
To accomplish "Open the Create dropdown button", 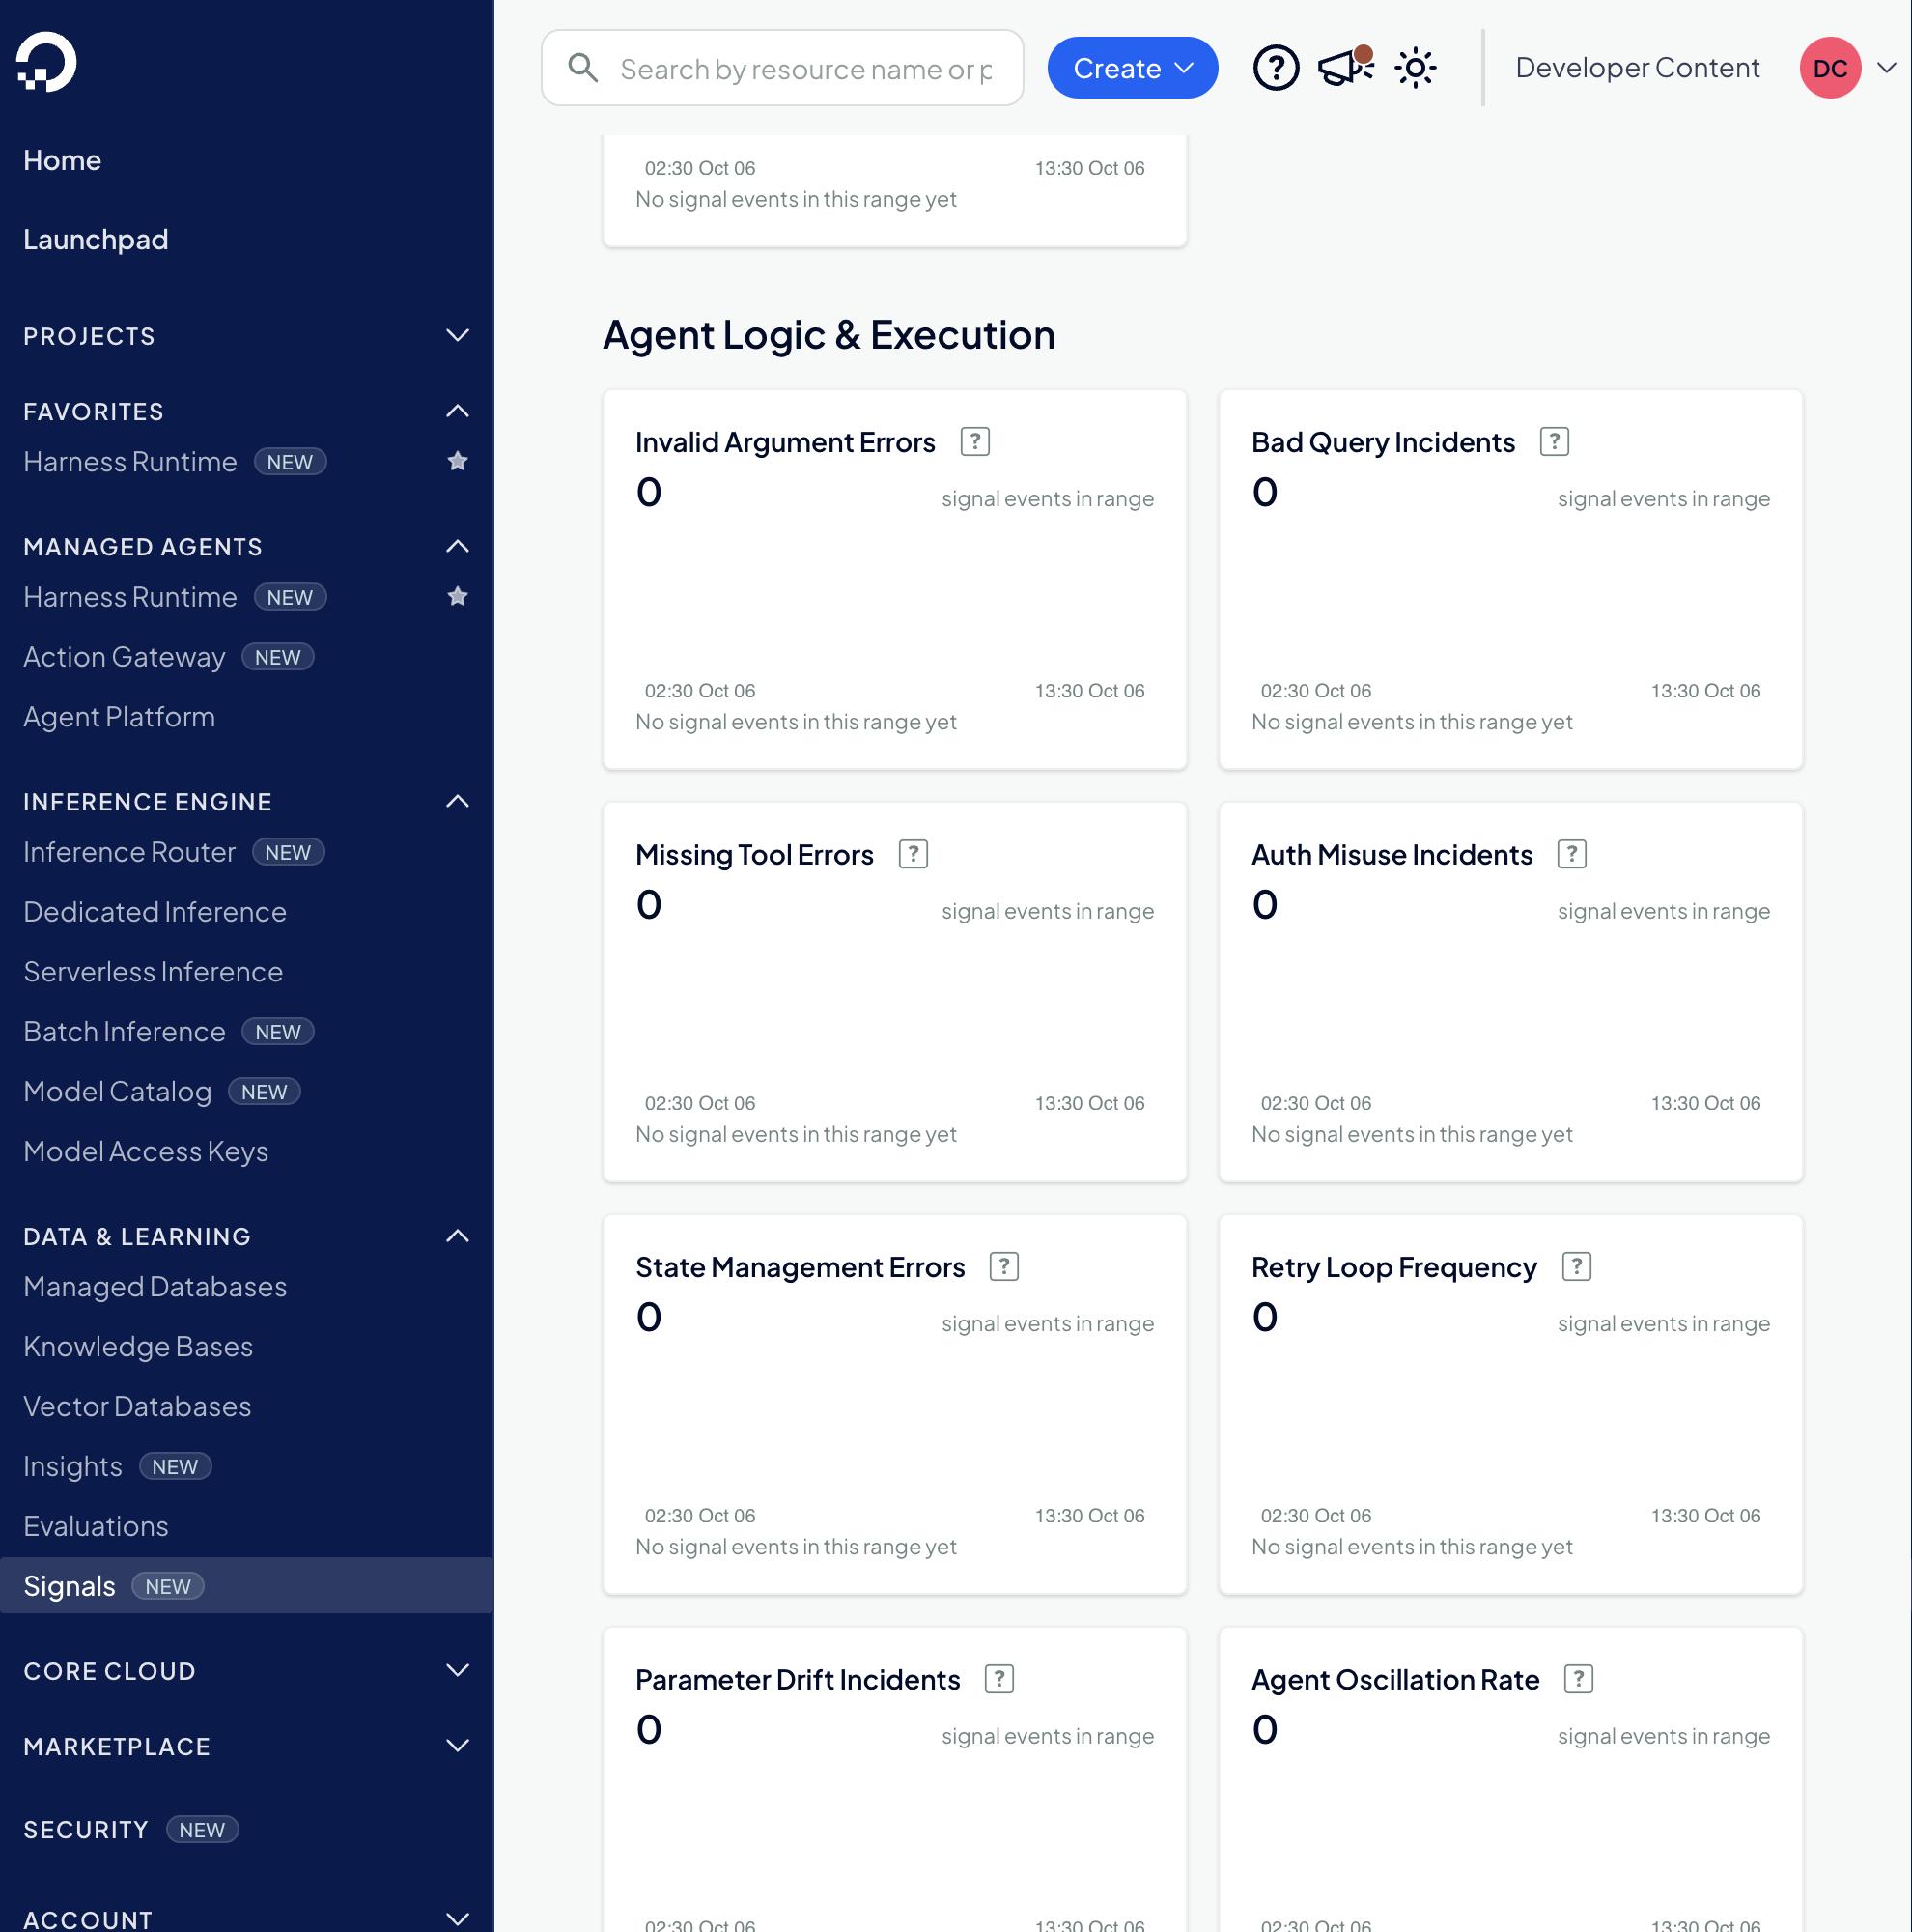I will click(x=1133, y=68).
